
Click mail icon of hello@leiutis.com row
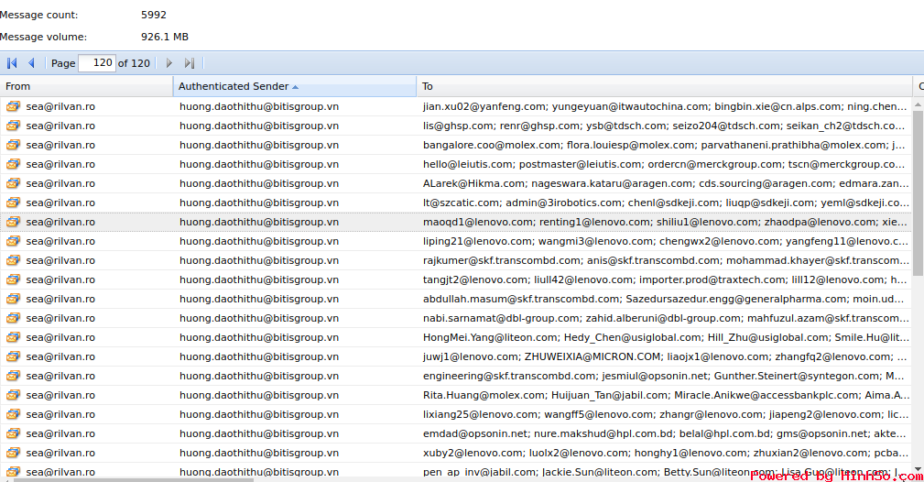click(13, 164)
